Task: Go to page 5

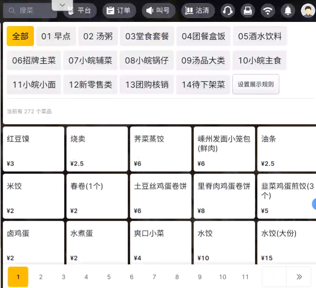Action: click(x=109, y=277)
